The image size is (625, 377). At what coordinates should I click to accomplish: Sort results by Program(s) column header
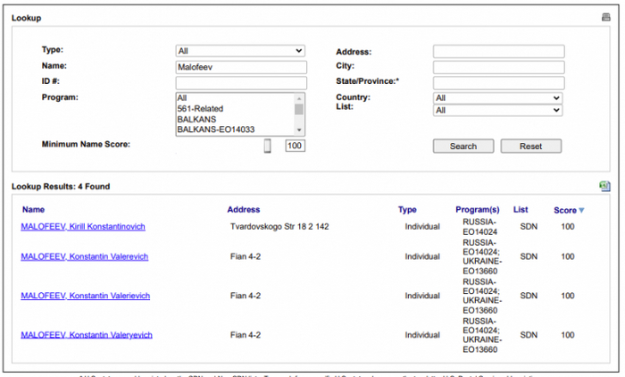(477, 209)
